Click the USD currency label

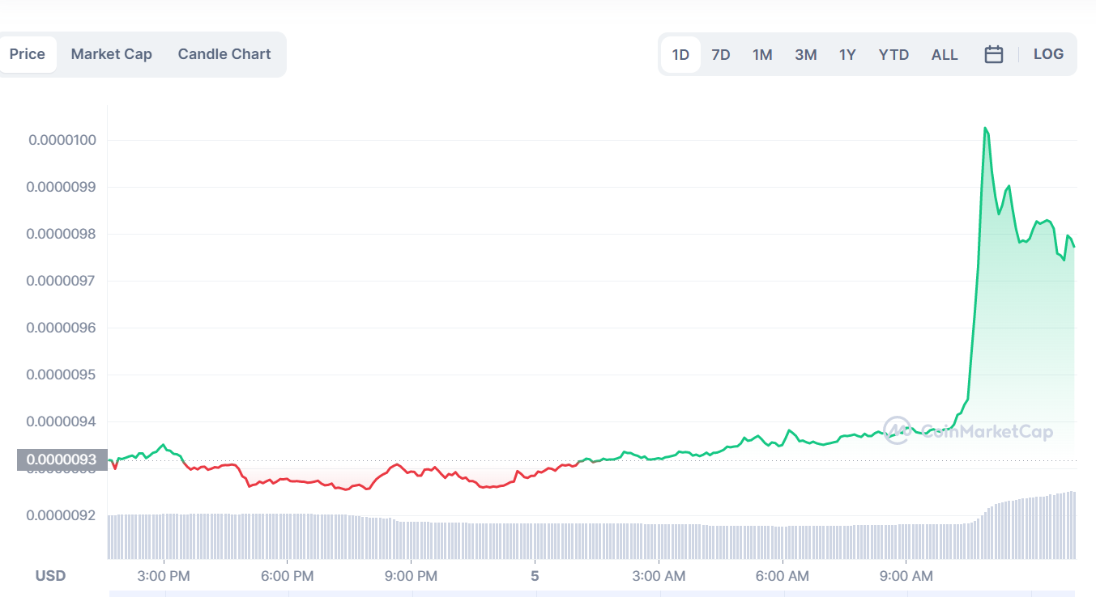click(50, 576)
